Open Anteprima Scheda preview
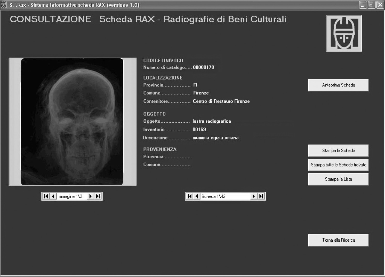385x277 pixels. [x=338, y=85]
